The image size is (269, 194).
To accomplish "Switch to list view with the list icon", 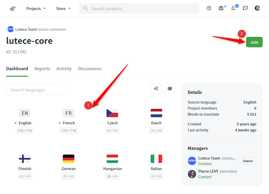I will [x=170, y=89].
